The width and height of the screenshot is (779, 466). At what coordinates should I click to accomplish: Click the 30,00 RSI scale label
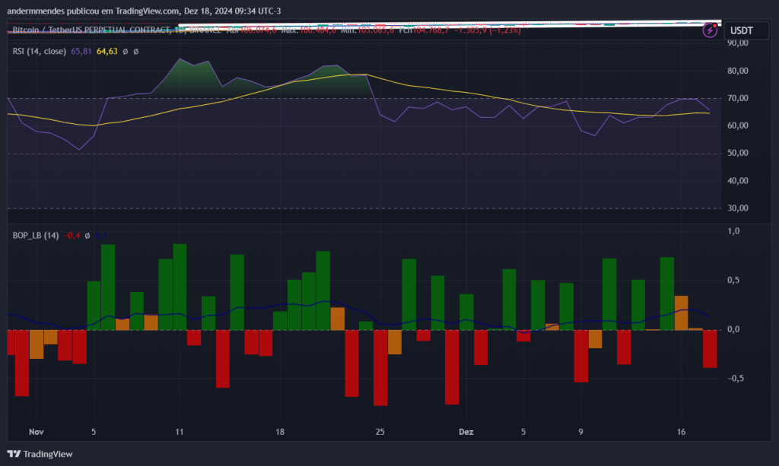738,208
